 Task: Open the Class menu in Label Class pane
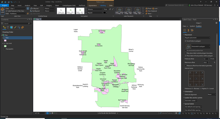pyautogui.click(x=185, y=26)
